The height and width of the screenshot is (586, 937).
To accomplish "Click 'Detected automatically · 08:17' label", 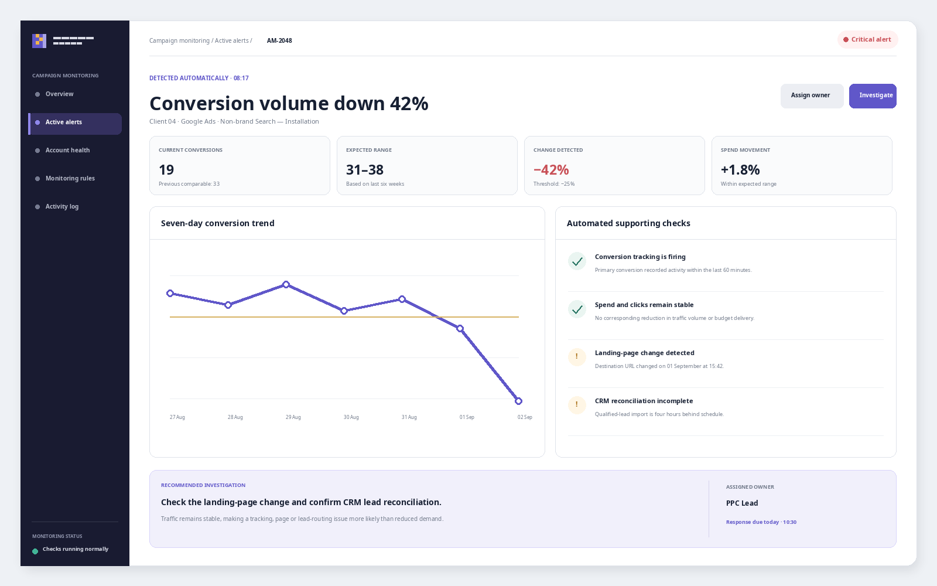I will point(199,78).
